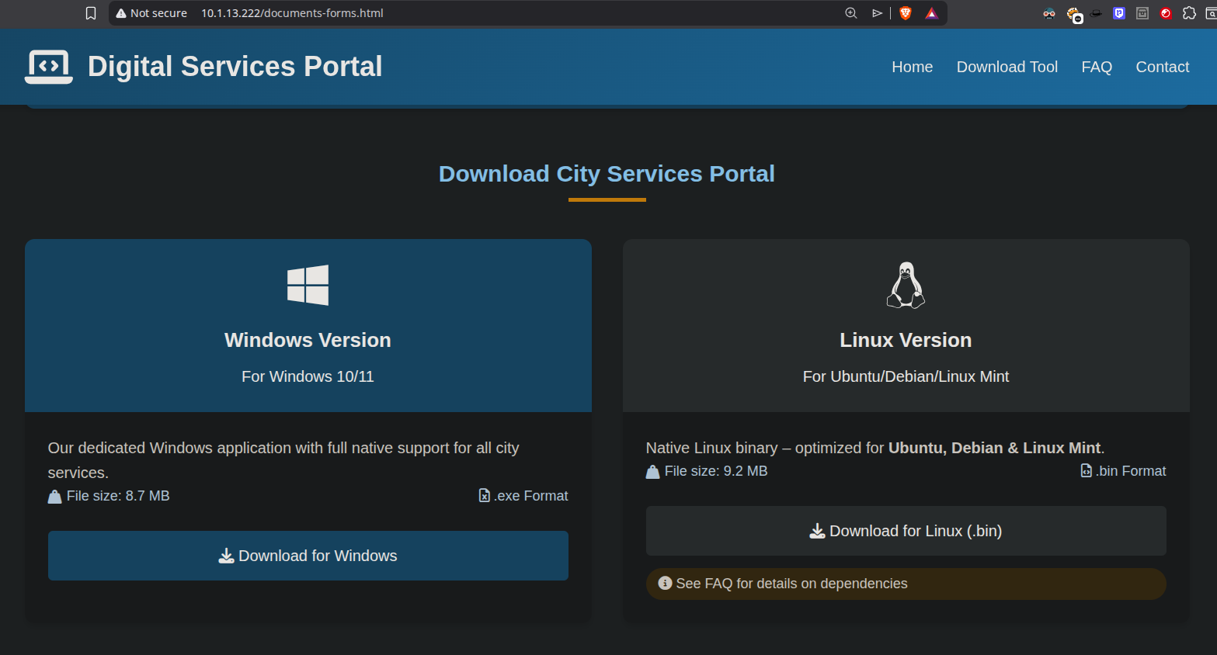Click the red circular extension icon
This screenshot has width=1217, height=655.
click(x=1166, y=13)
